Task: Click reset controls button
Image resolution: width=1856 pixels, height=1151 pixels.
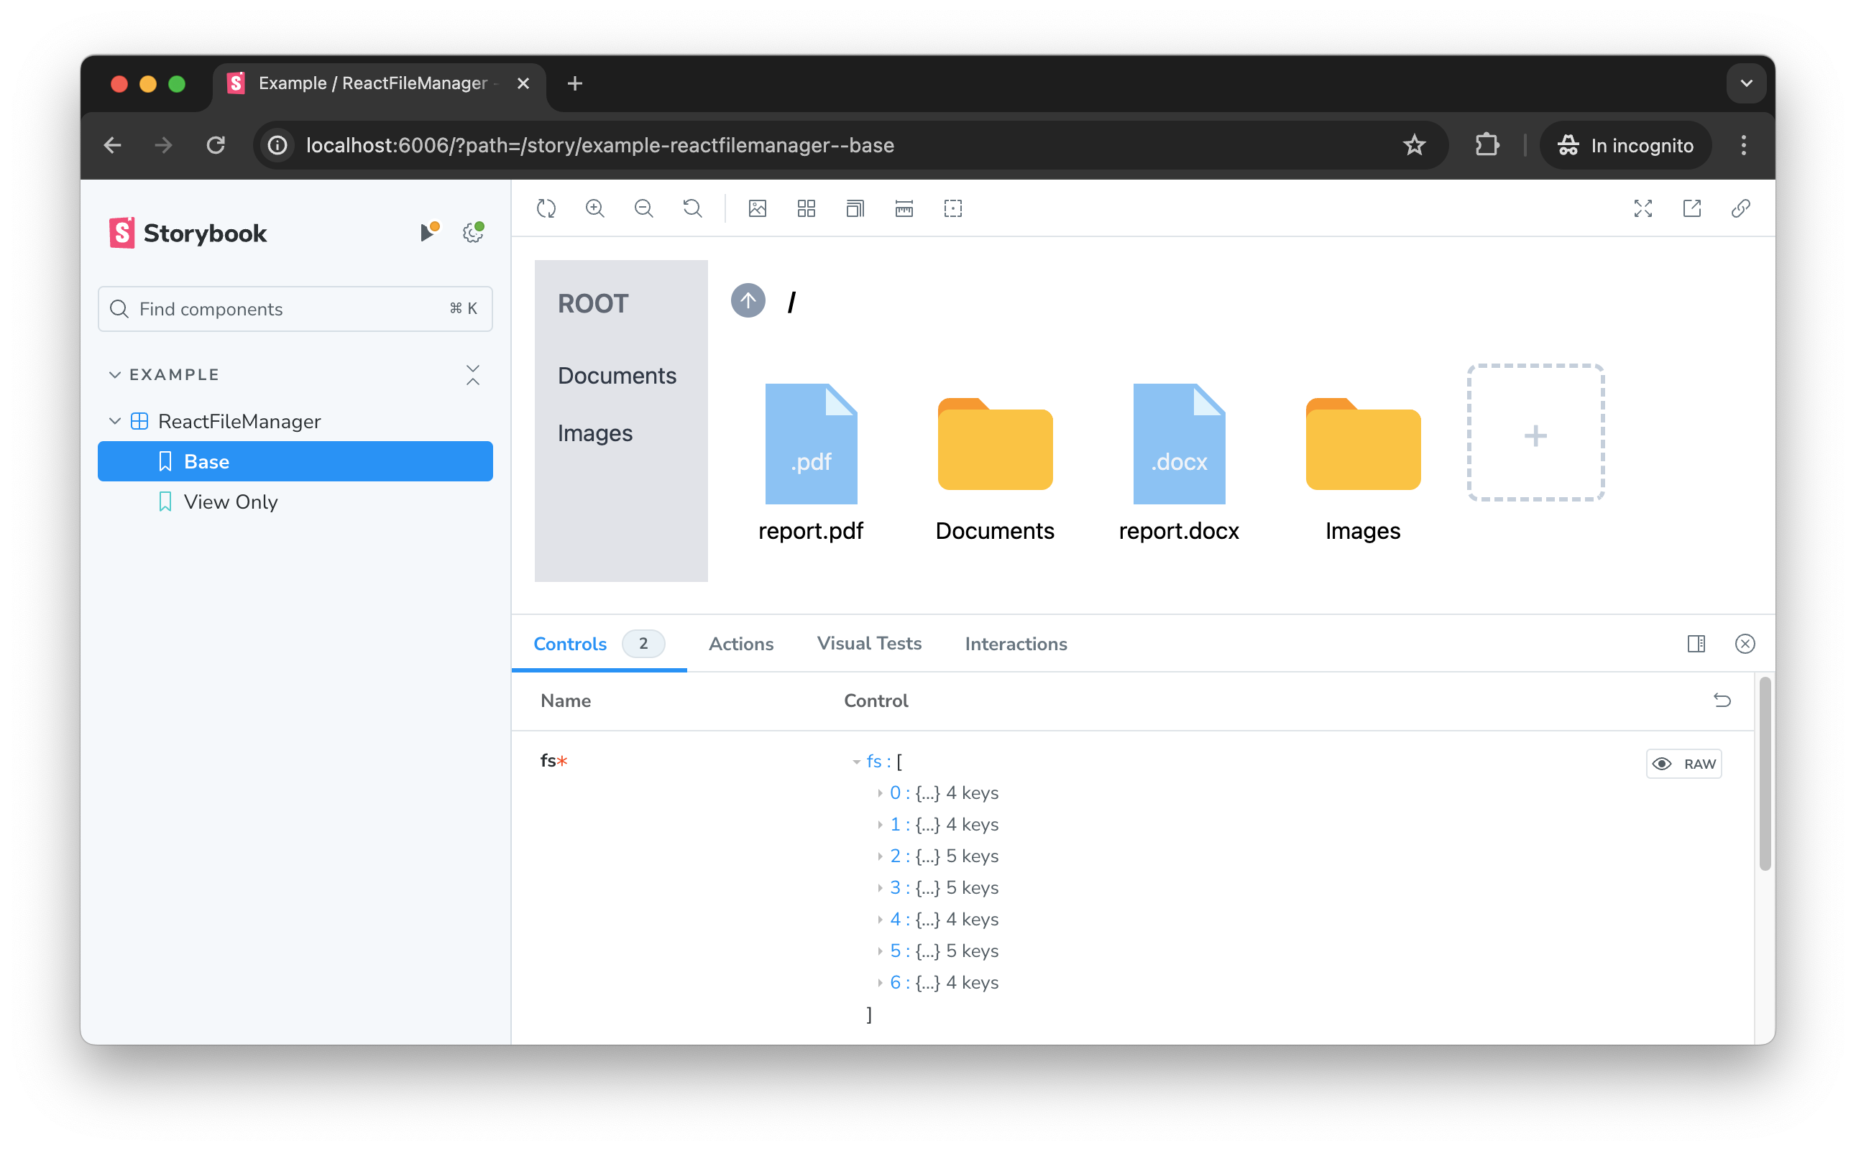Action: (x=1722, y=700)
